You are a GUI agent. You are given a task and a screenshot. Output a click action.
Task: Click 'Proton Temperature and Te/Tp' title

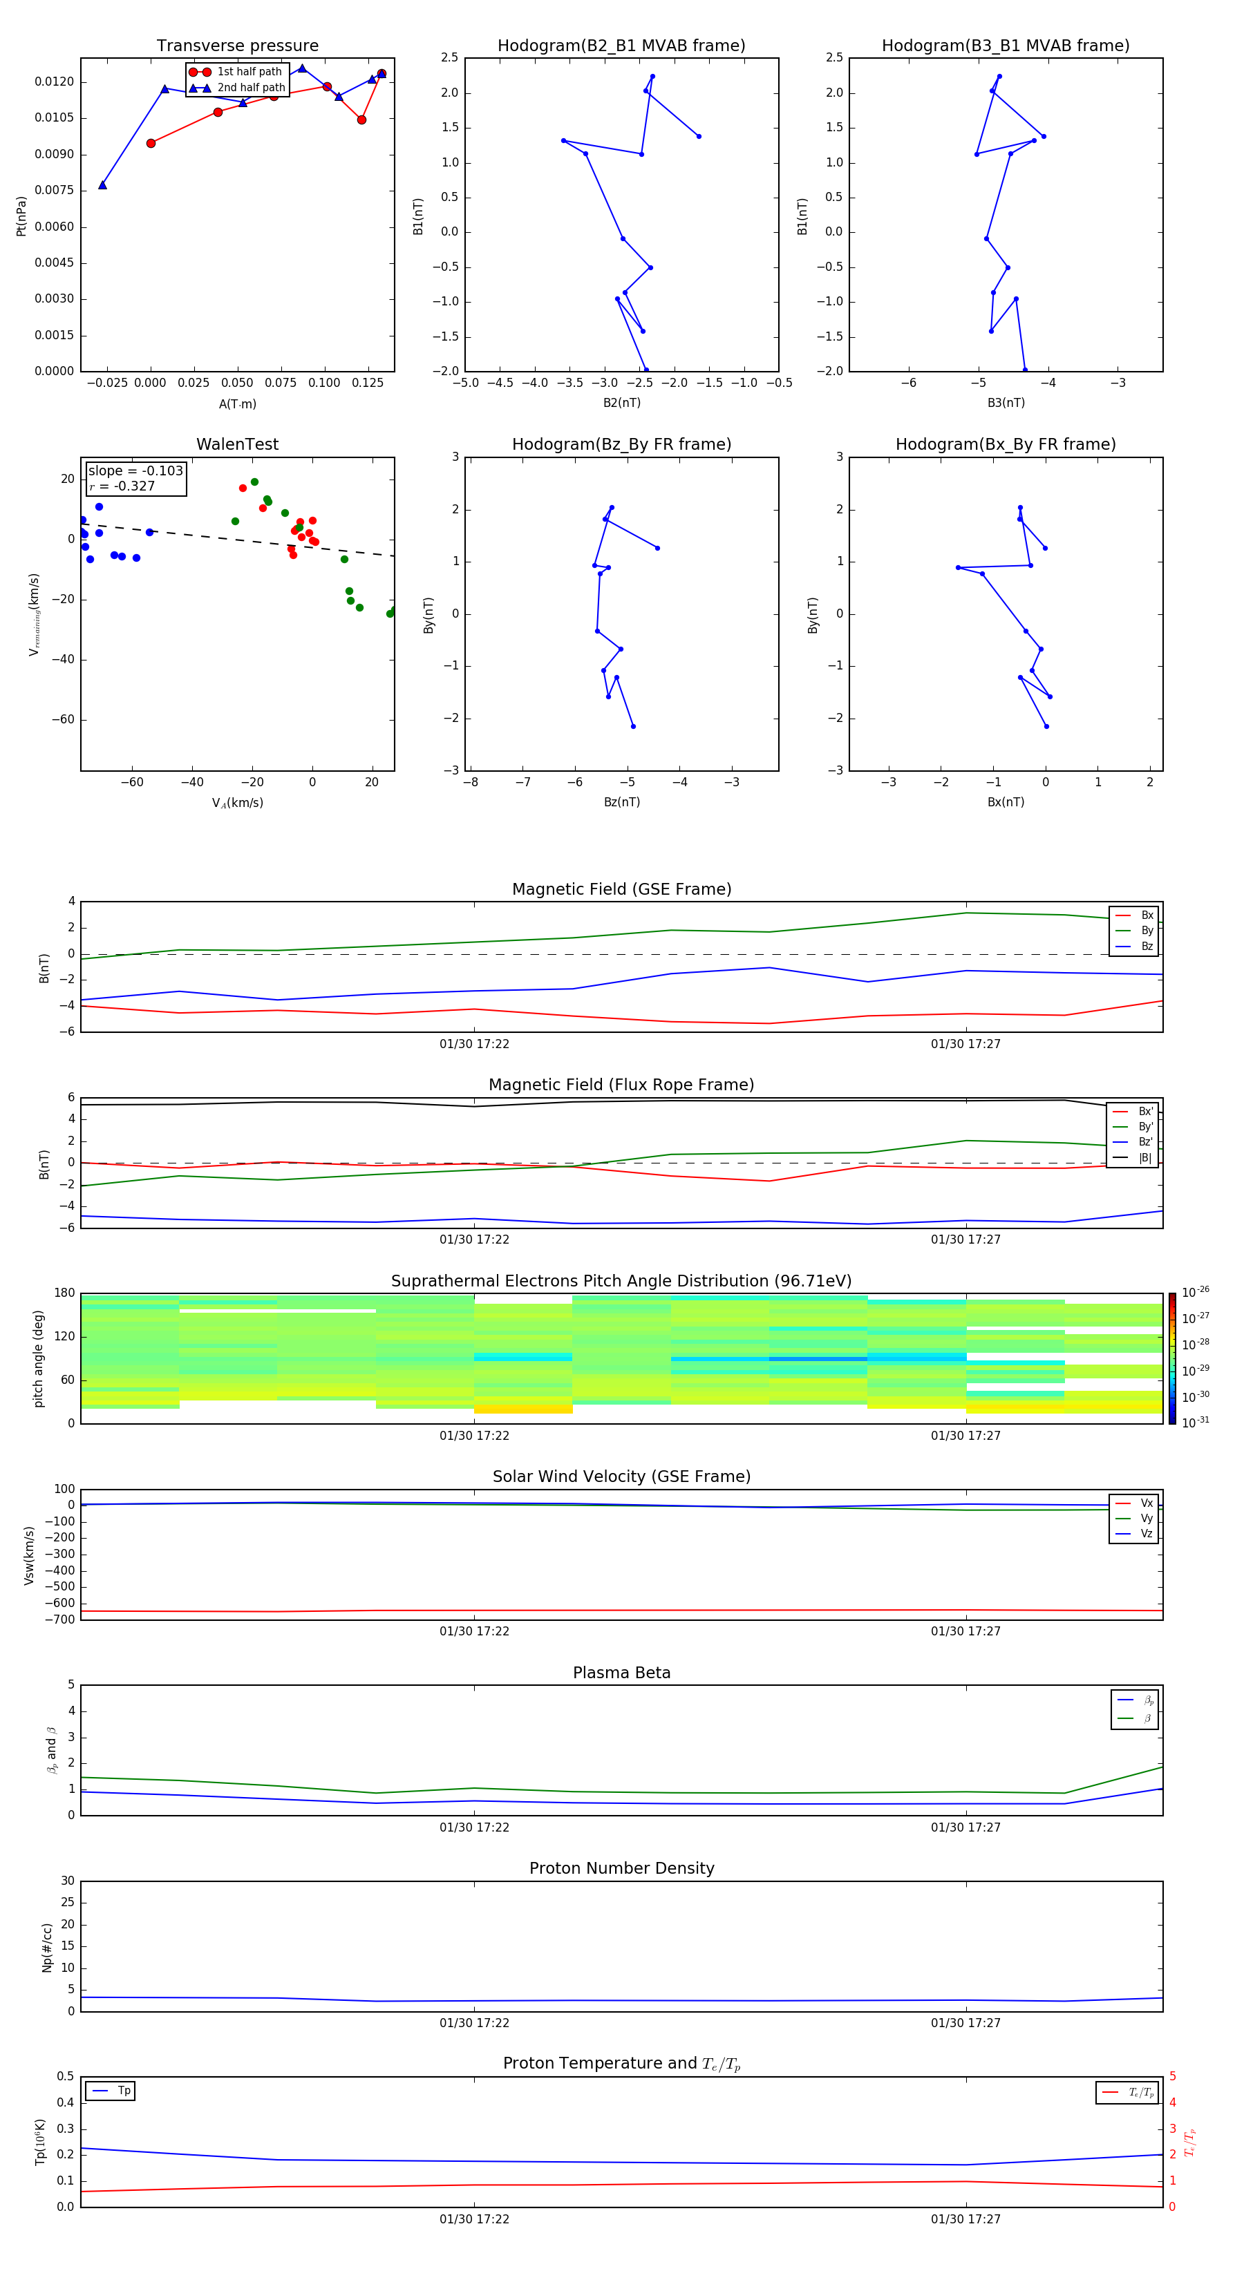click(621, 2065)
